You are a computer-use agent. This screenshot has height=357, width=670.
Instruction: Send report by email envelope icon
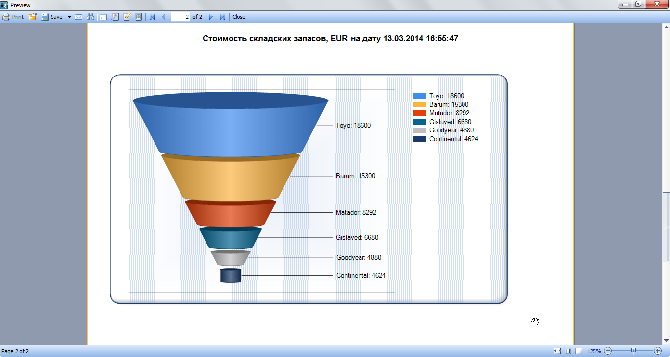click(78, 17)
